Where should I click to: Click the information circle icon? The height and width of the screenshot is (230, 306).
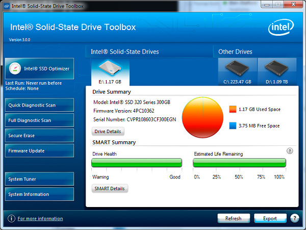click(x=11, y=218)
